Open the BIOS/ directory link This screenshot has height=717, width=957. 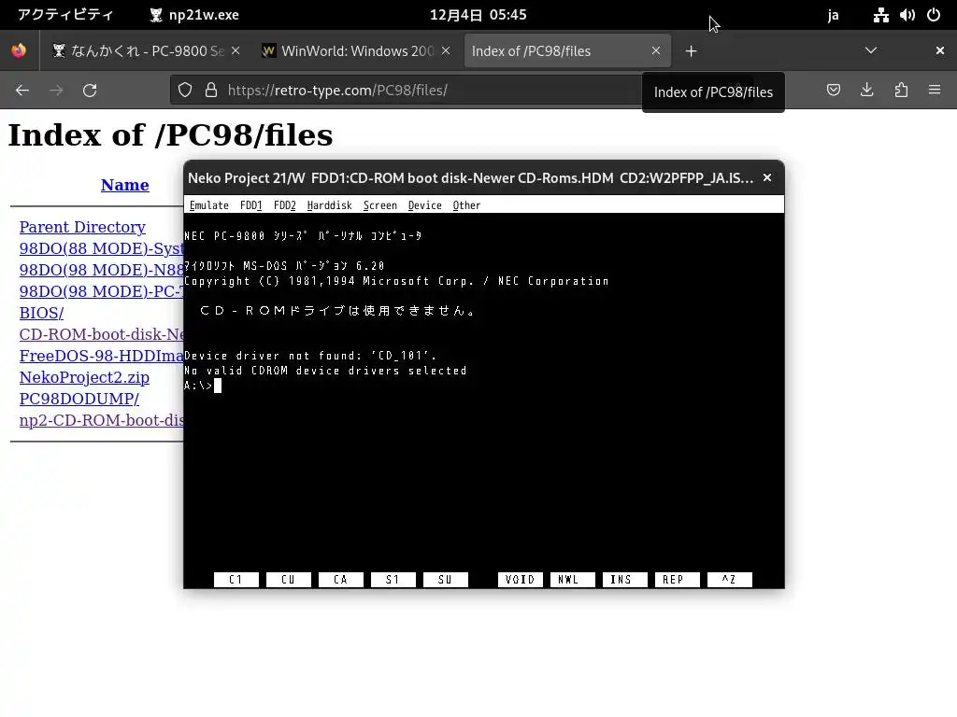(41, 313)
